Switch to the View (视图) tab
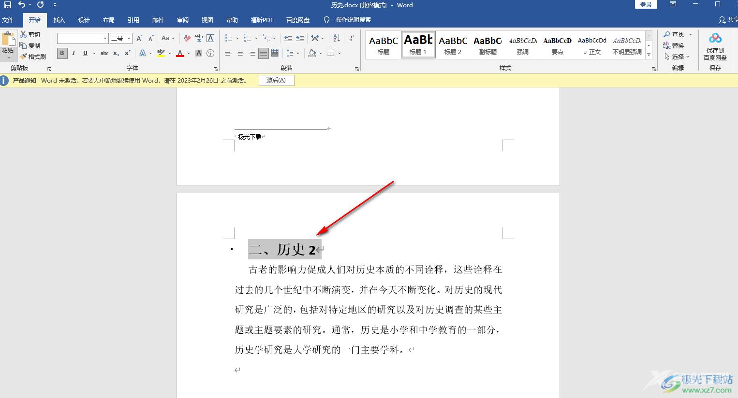Viewport: 738px width, 398px height. (x=207, y=20)
